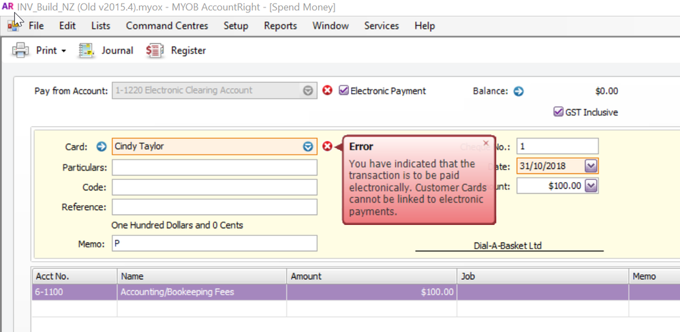
Task: Open the Journal toolbar icon
Action: [x=87, y=50]
